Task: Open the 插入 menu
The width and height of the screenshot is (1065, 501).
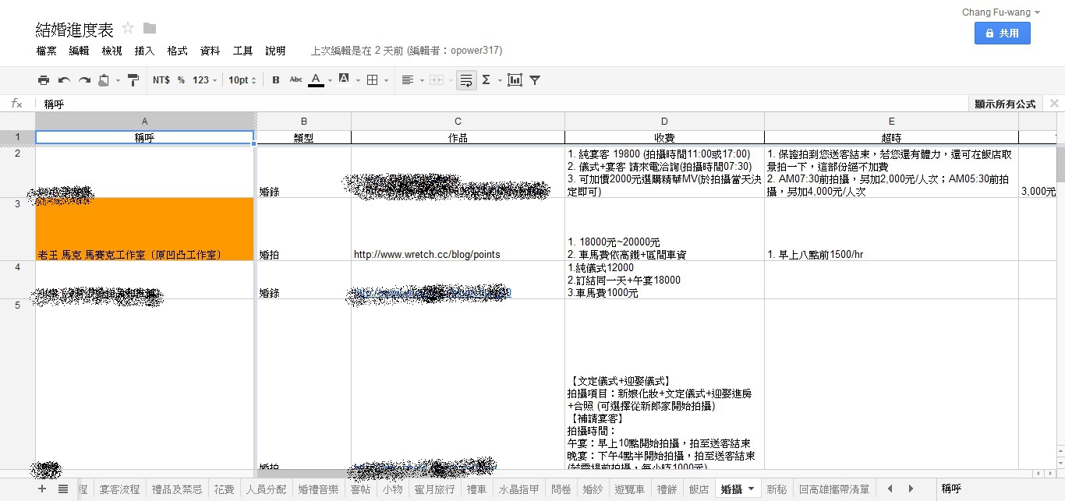Action: point(144,51)
